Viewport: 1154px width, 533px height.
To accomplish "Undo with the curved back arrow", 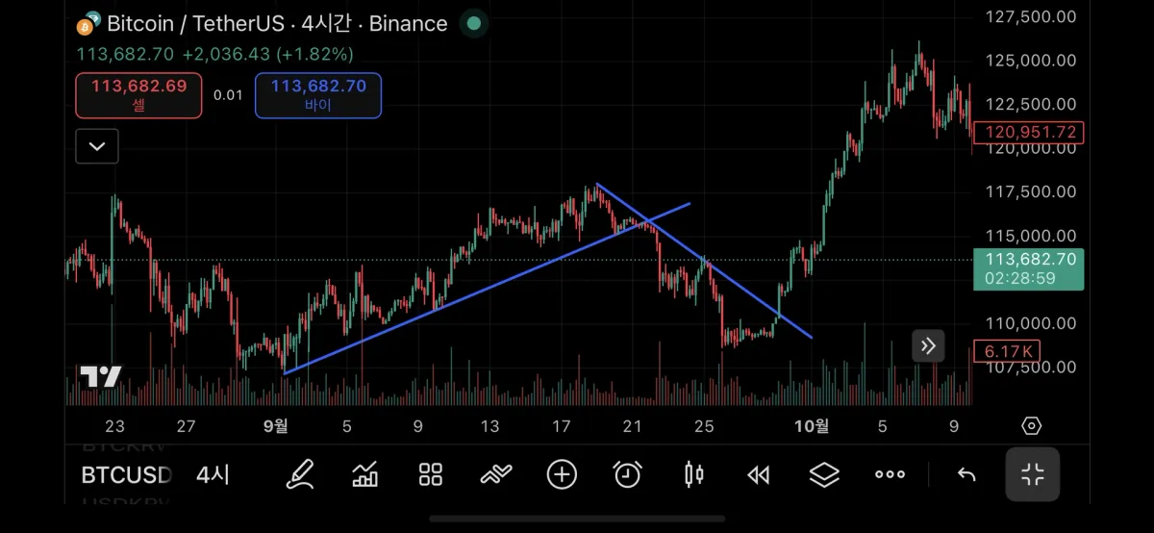I will (x=966, y=474).
